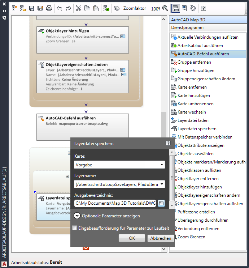Click the dialog scrollbar thumb
Image resolution: width=249 pixels, height=268 pixels.
[x=172, y=178]
